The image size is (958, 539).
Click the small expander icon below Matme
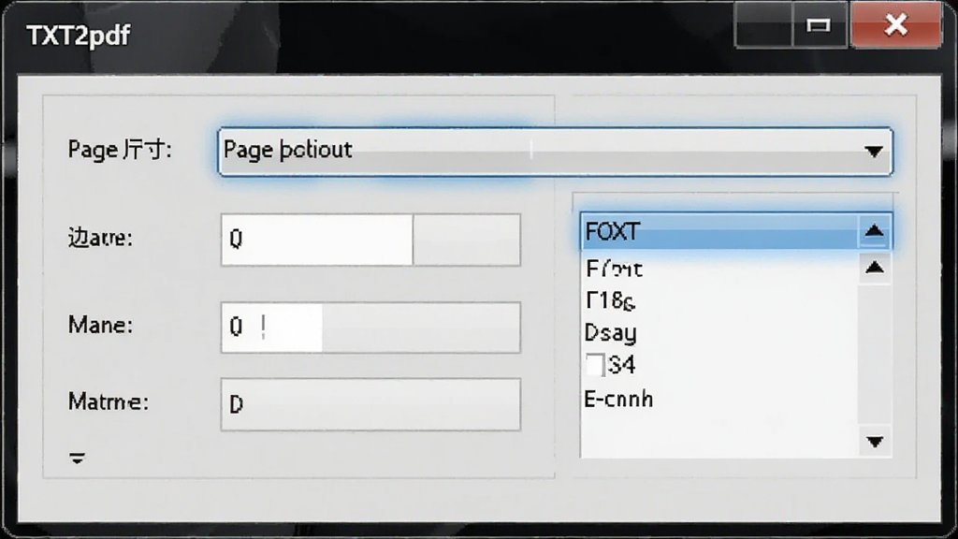tap(77, 458)
